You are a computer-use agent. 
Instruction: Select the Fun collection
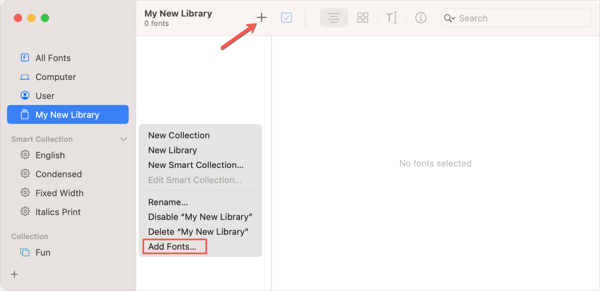[68, 252]
